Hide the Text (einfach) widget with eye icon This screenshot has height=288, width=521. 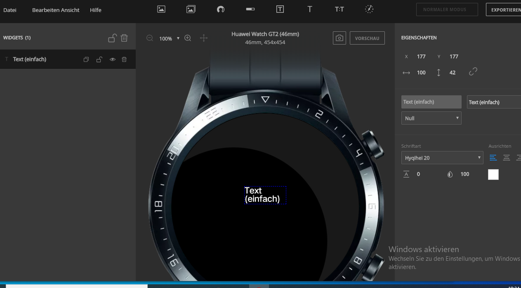[112, 59]
